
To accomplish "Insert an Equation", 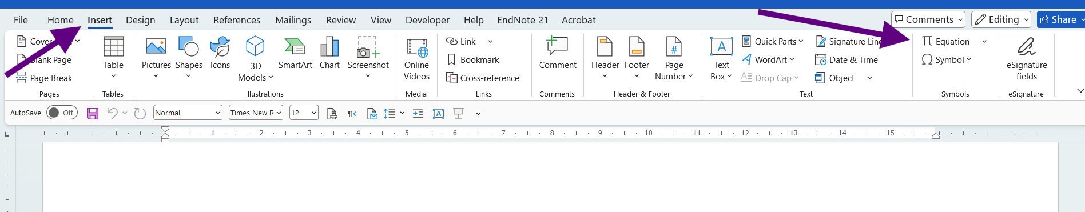I will click(x=945, y=41).
